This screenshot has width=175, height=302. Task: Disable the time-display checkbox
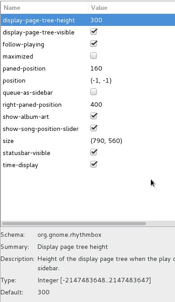pyautogui.click(x=94, y=164)
